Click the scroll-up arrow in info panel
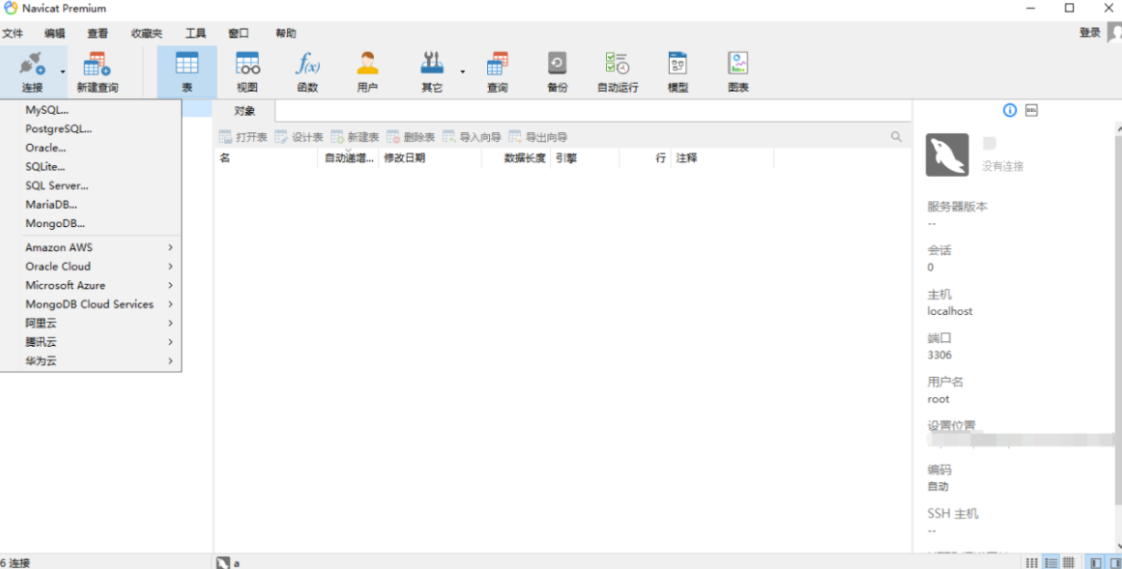 (1118, 127)
